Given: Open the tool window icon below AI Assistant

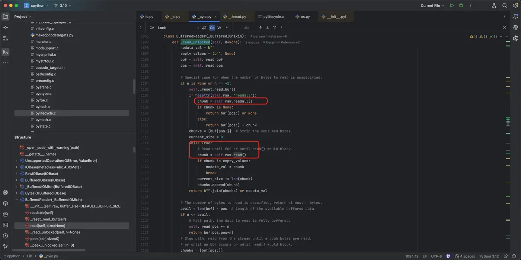Looking at the screenshot, I should click(x=515, y=38).
